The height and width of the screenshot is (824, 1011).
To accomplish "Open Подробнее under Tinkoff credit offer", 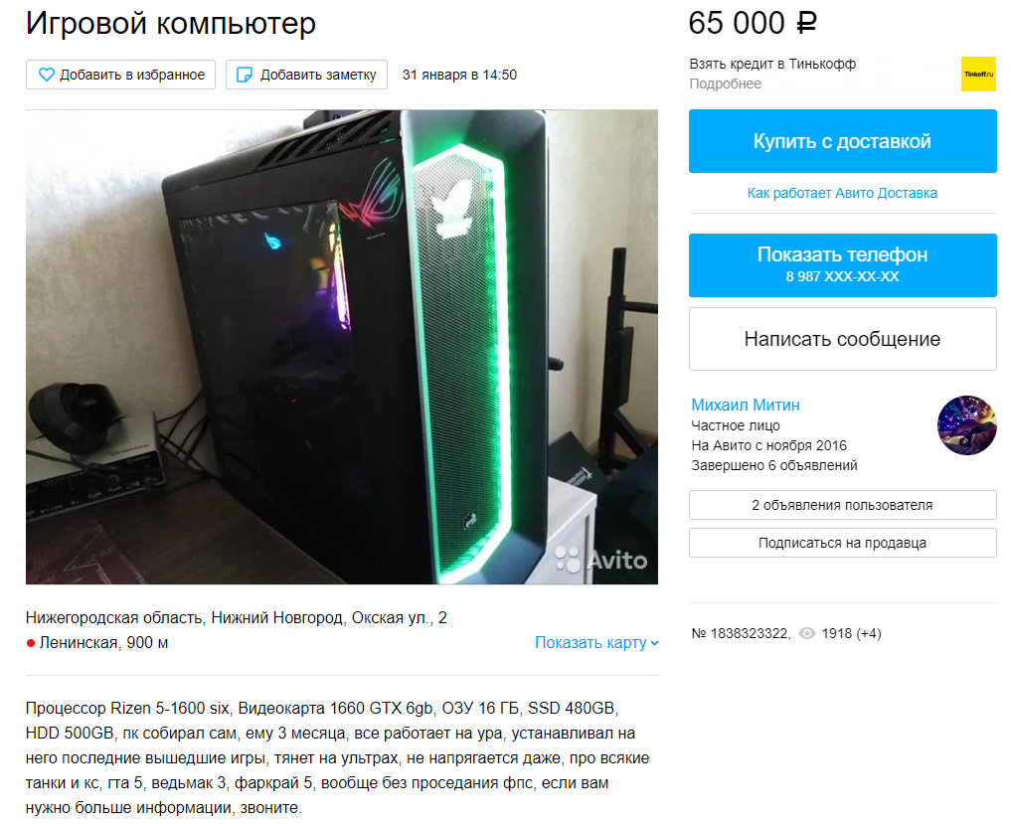I will [x=726, y=83].
